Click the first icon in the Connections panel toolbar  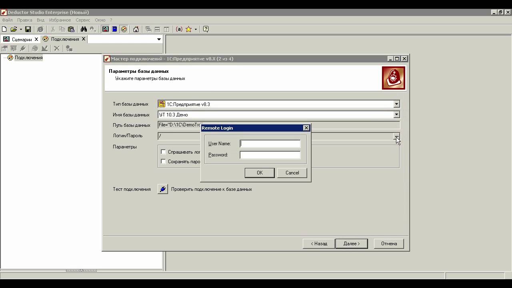pos(4,48)
